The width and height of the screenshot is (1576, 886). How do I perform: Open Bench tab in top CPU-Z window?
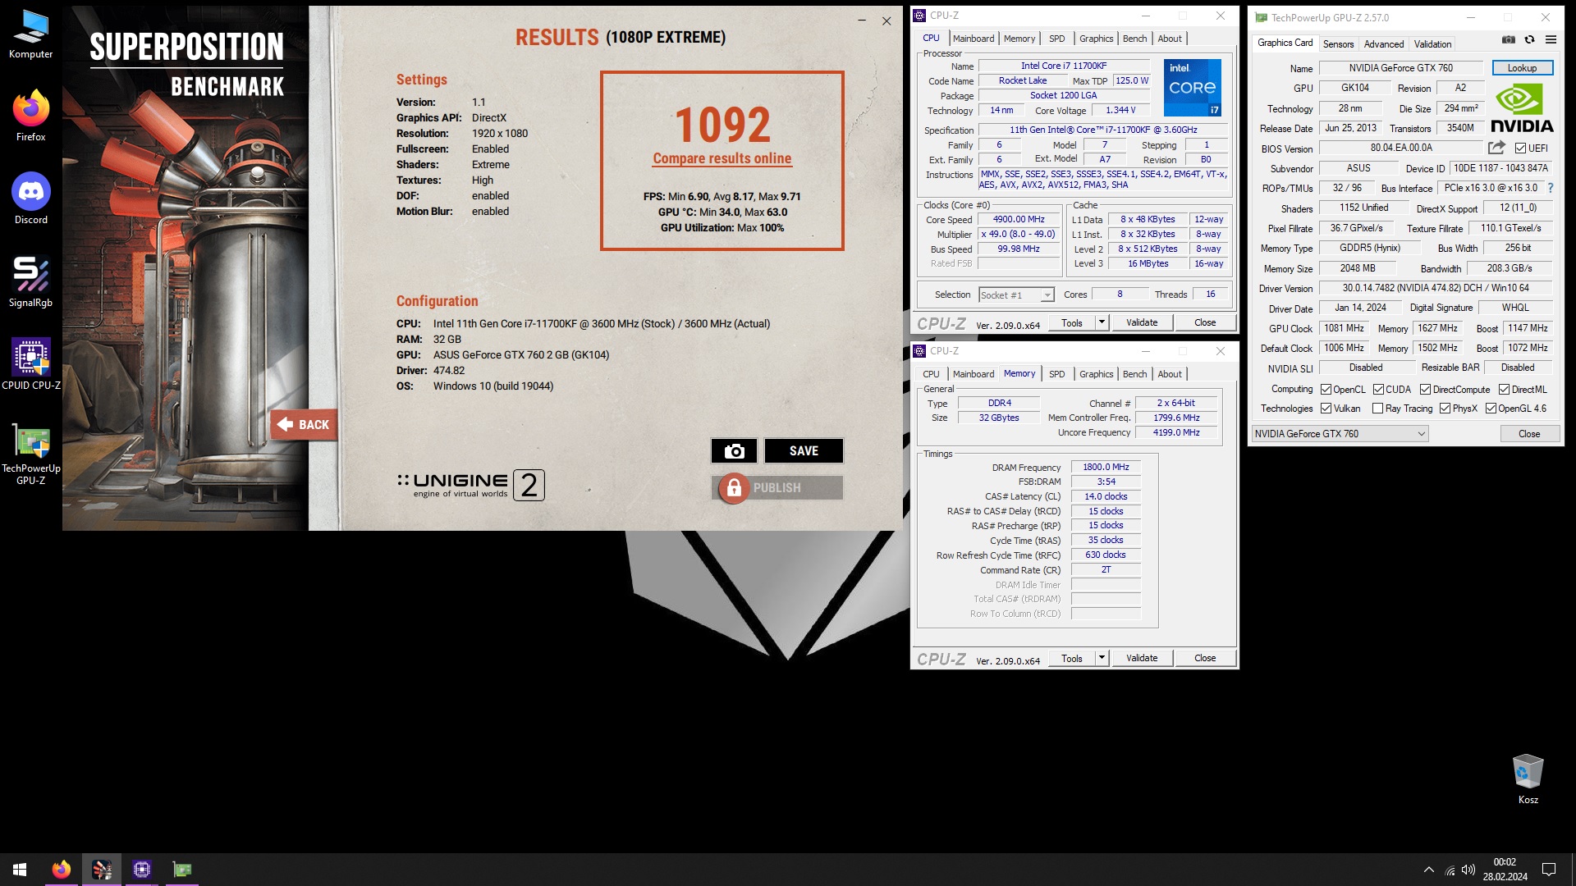(x=1134, y=39)
